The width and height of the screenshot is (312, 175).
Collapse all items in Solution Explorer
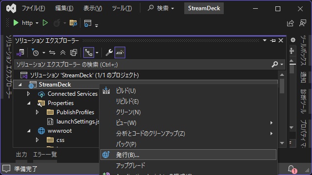(x=63, y=52)
